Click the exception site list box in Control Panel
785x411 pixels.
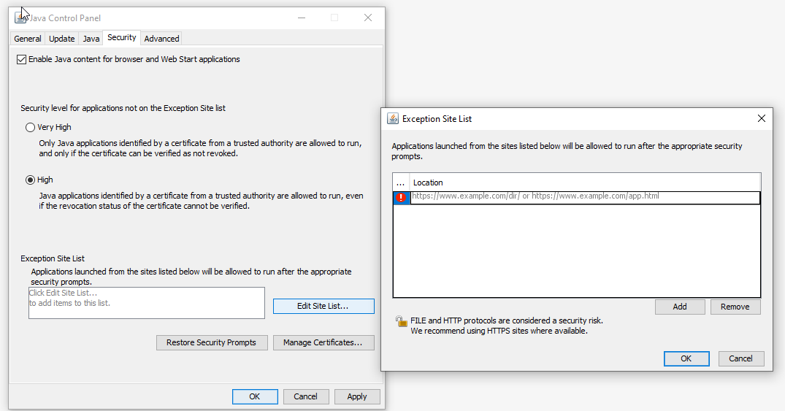pyautogui.click(x=147, y=303)
